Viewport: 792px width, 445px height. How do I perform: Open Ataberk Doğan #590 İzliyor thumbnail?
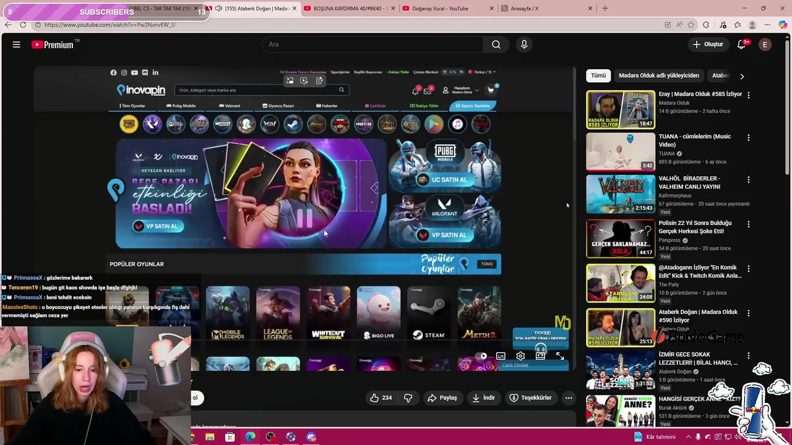pos(621,327)
